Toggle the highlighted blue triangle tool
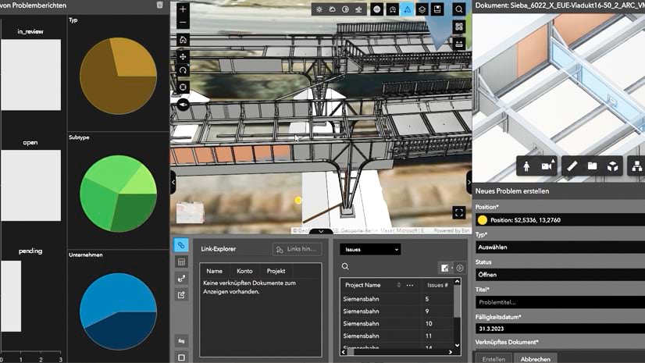 [408, 9]
